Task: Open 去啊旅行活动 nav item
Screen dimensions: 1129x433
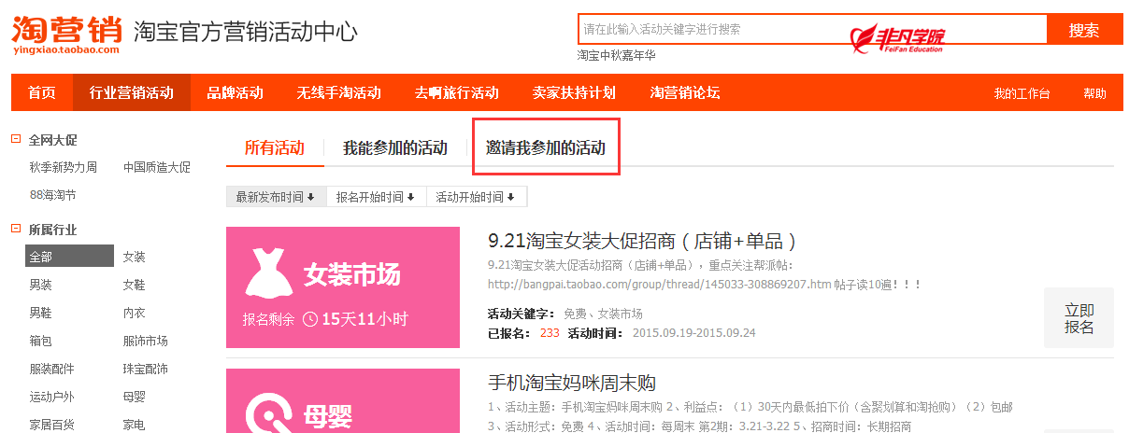Action: coord(457,93)
